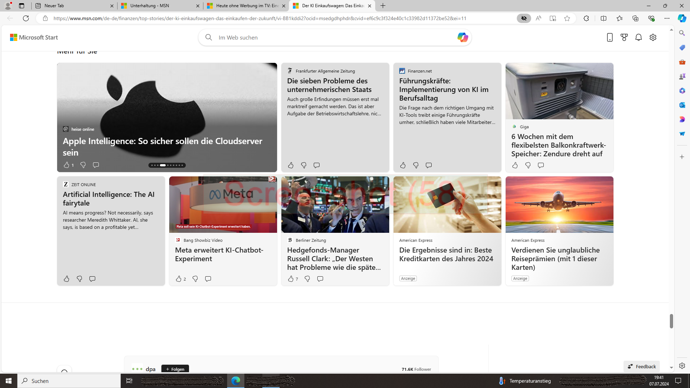
Task: Open tab actions menu button
Action: pyautogui.click(x=22, y=6)
